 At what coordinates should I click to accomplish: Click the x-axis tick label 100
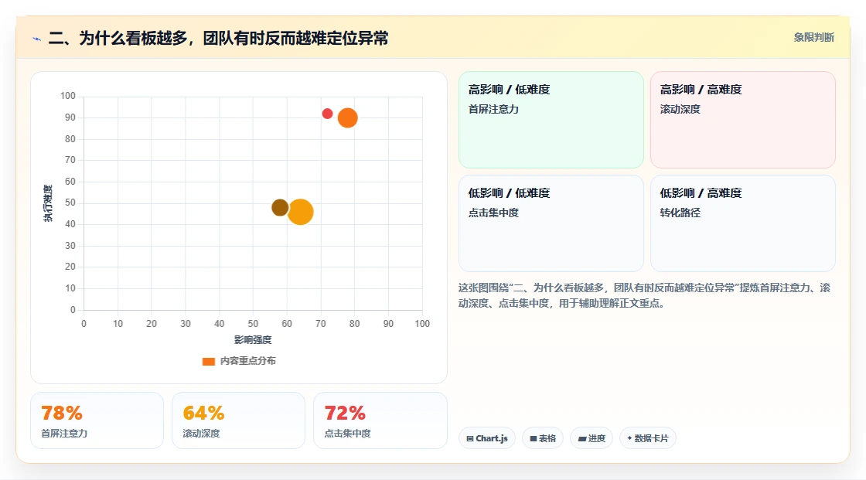pyautogui.click(x=422, y=324)
